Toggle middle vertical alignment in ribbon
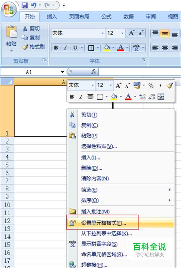The image size is (181, 268). point(165,33)
